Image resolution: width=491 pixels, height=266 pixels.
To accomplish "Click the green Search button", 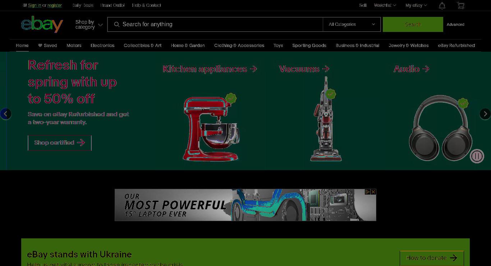I will pos(413,24).
